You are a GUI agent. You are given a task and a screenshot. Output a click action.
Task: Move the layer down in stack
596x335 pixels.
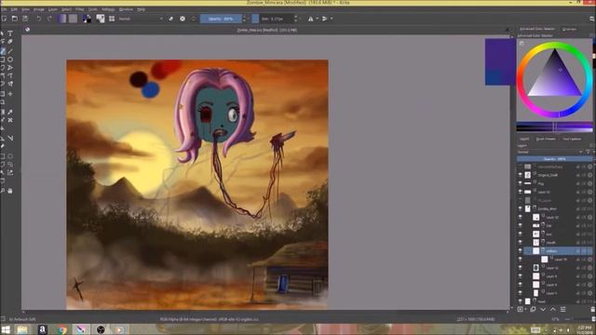tap(543, 309)
